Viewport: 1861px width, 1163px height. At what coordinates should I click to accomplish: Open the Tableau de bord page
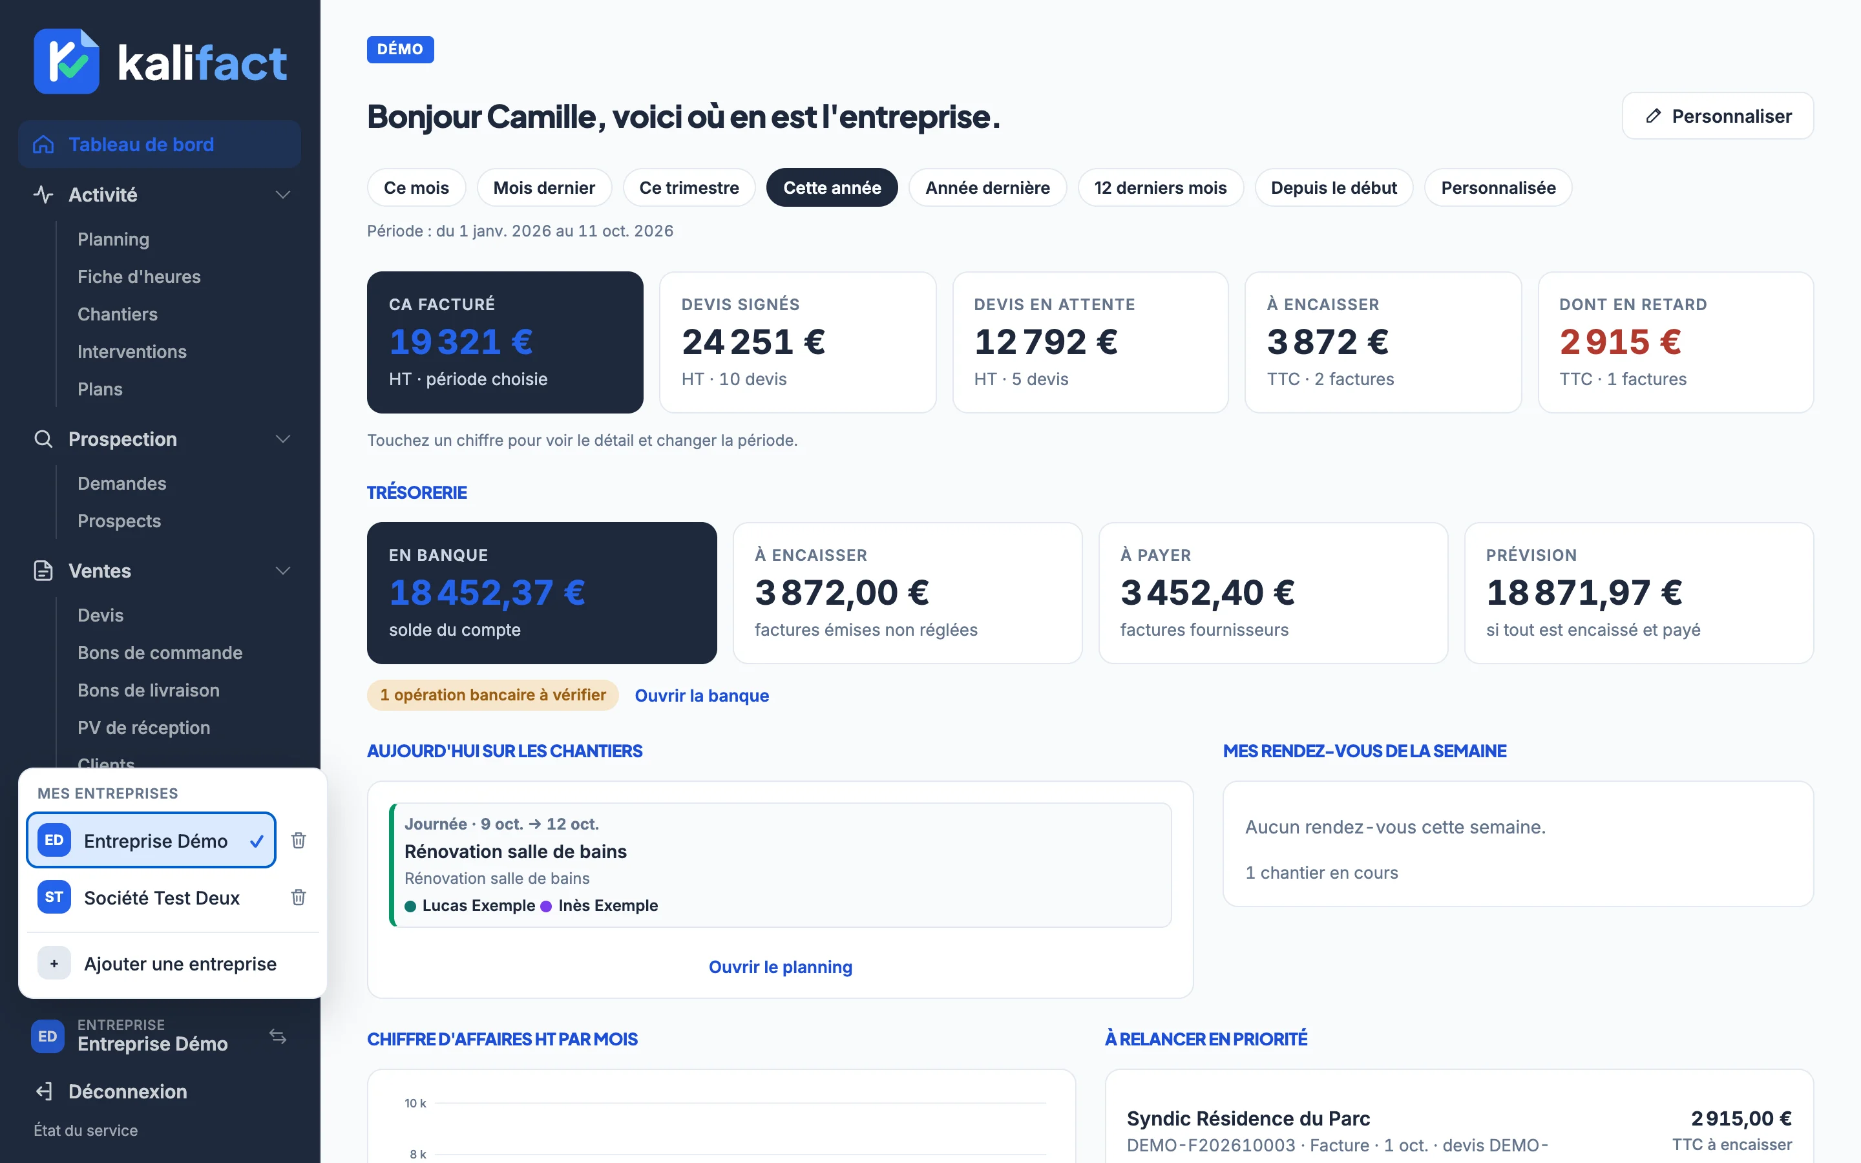coord(159,145)
